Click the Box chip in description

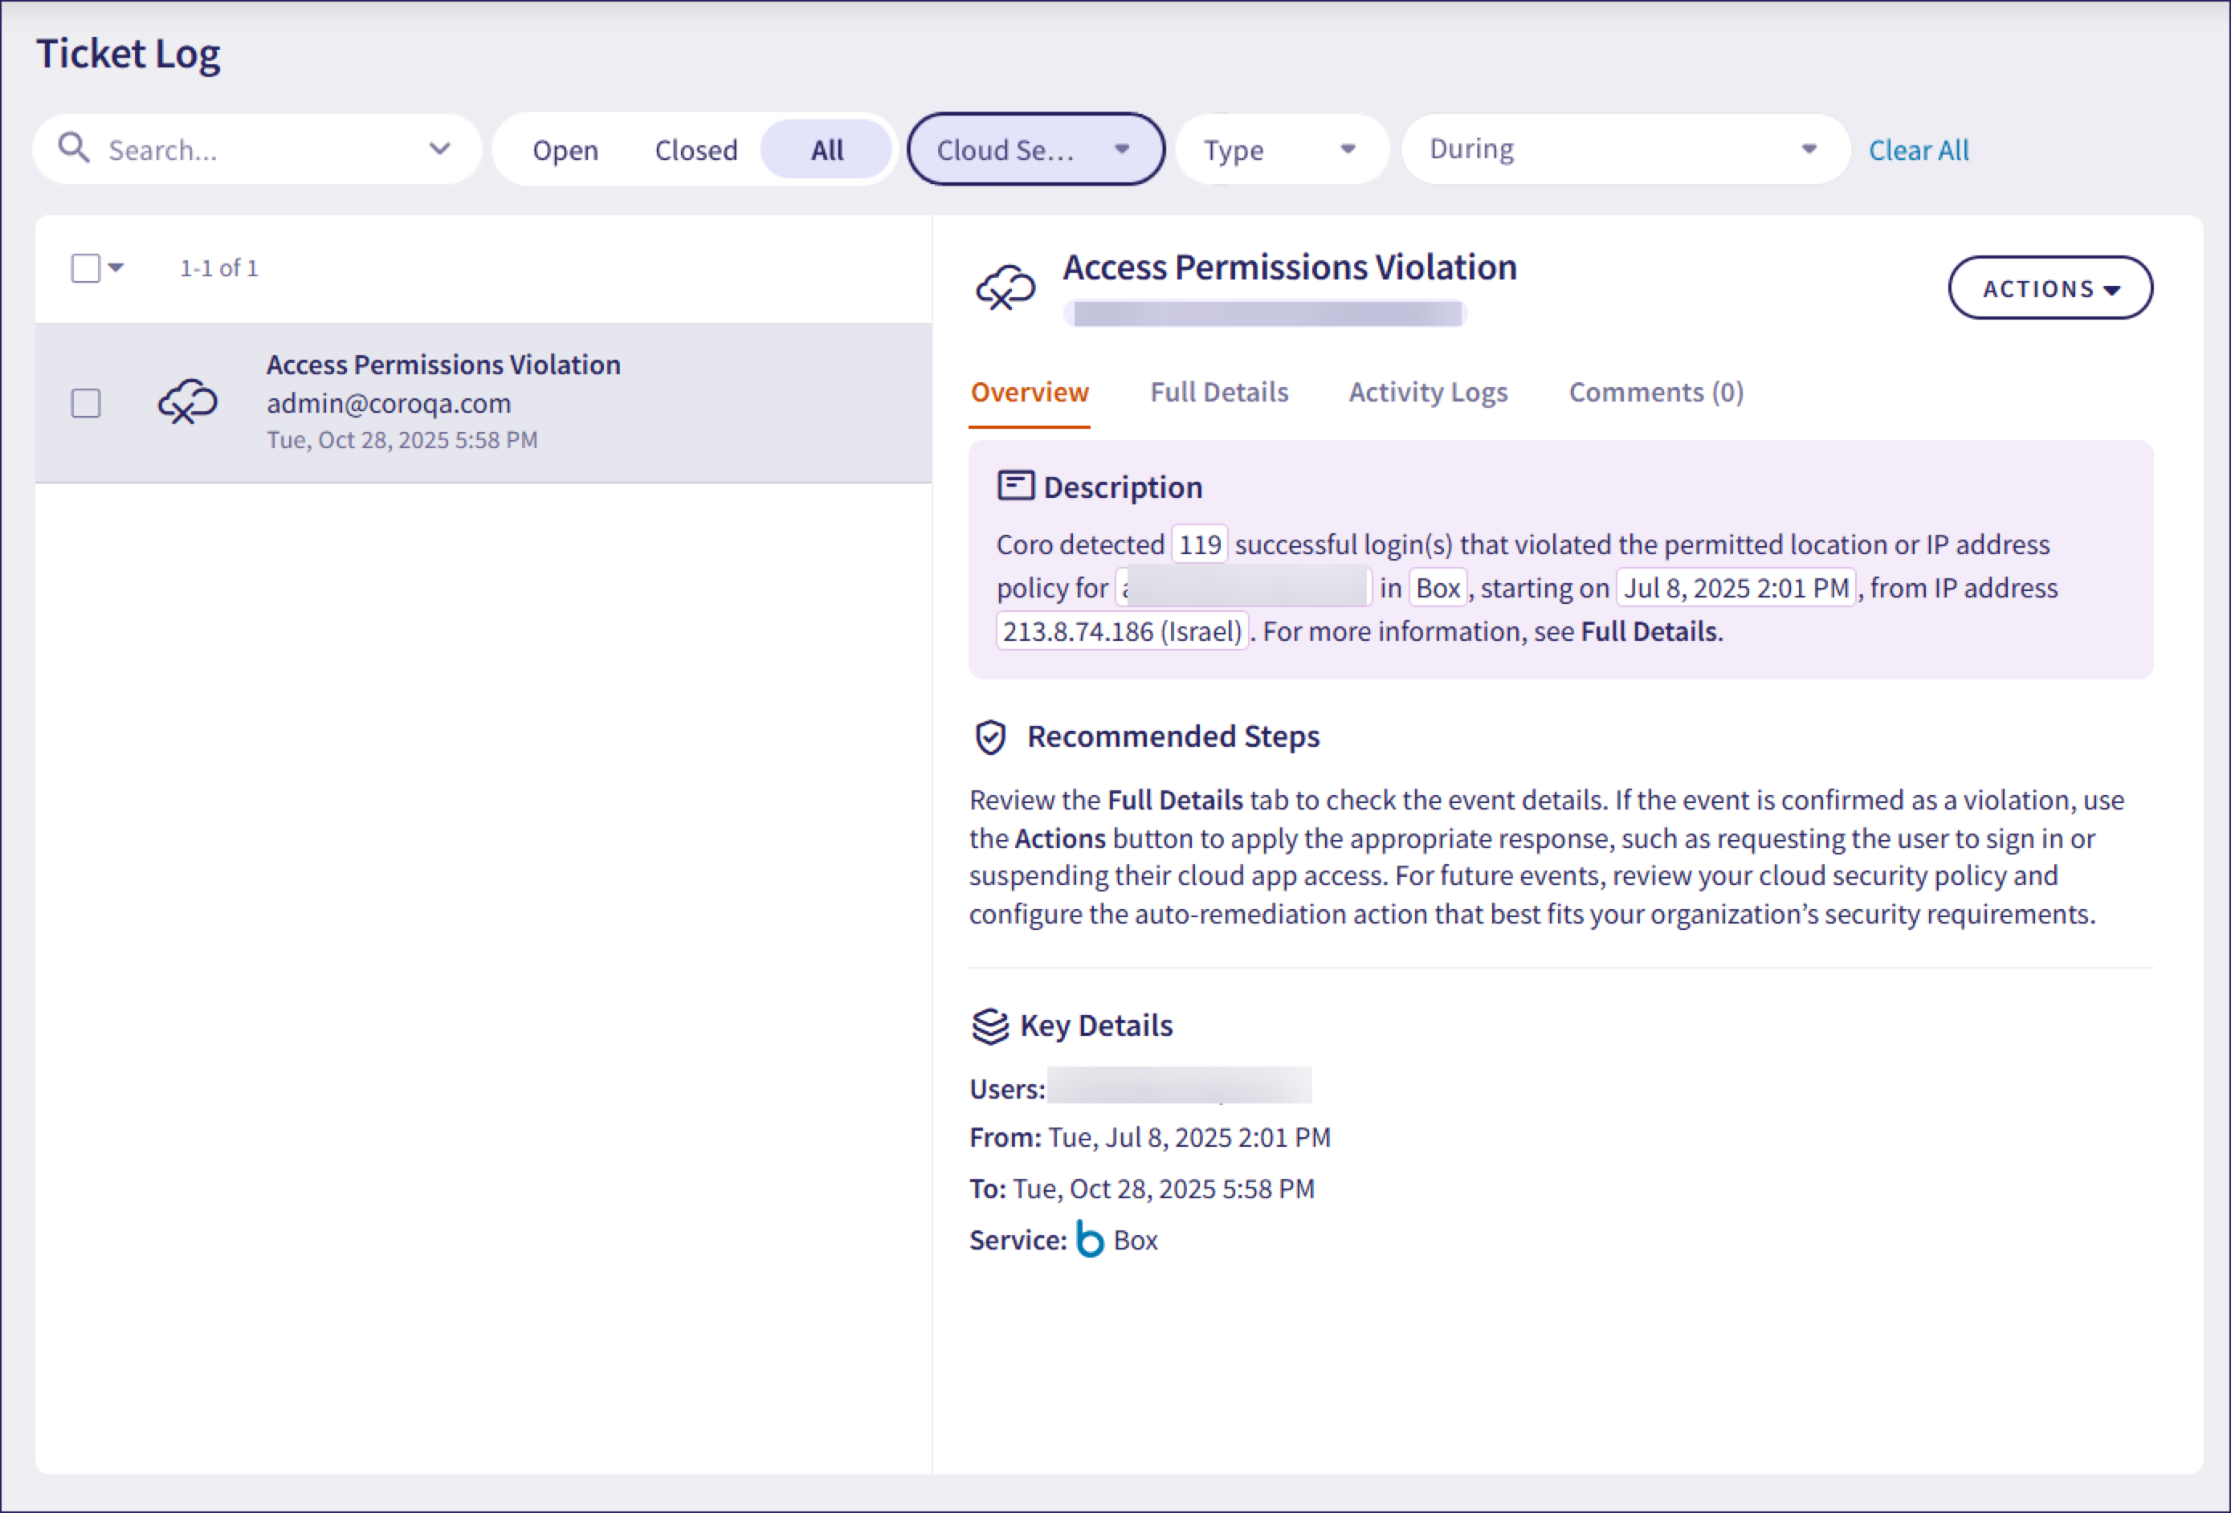click(x=1437, y=588)
